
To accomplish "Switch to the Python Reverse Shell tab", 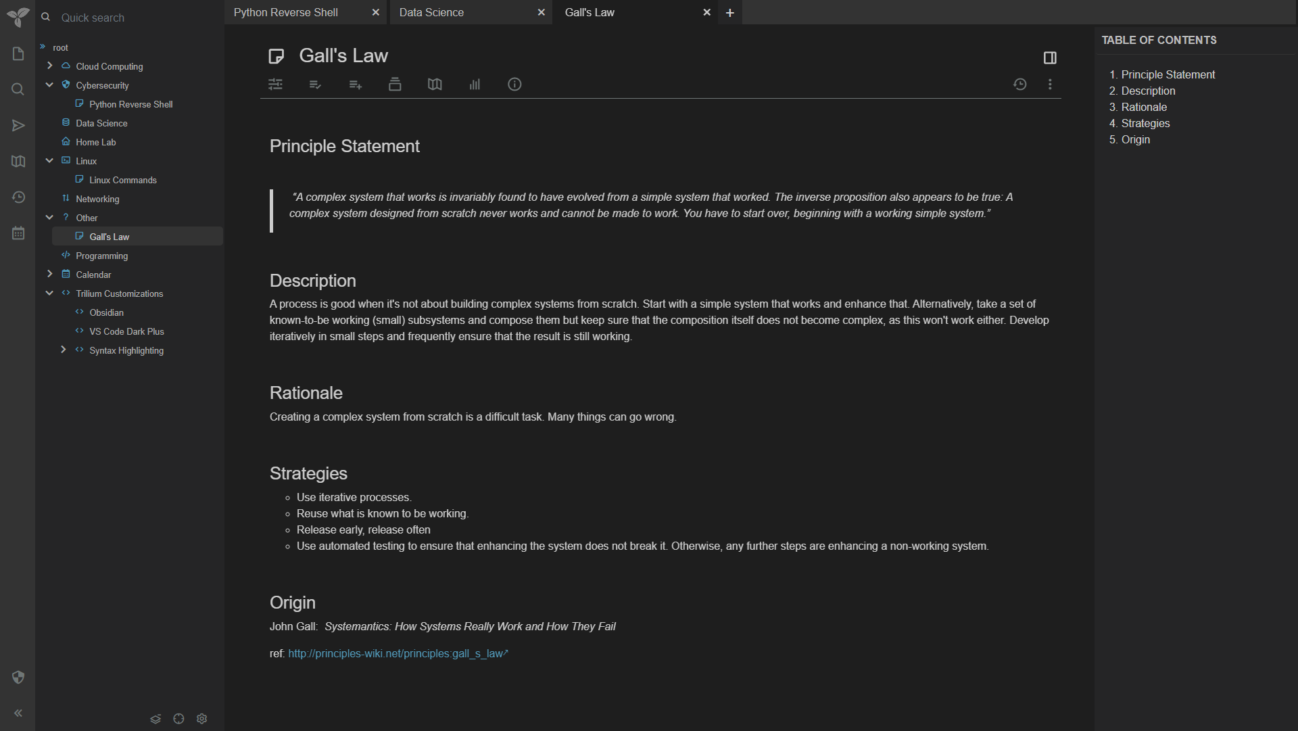I will point(286,12).
